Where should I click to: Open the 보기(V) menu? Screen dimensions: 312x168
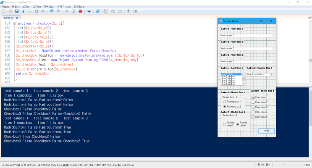26,7
